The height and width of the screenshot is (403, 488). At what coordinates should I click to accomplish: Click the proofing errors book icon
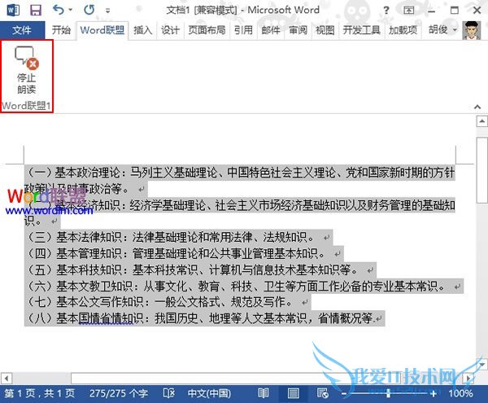(168, 394)
